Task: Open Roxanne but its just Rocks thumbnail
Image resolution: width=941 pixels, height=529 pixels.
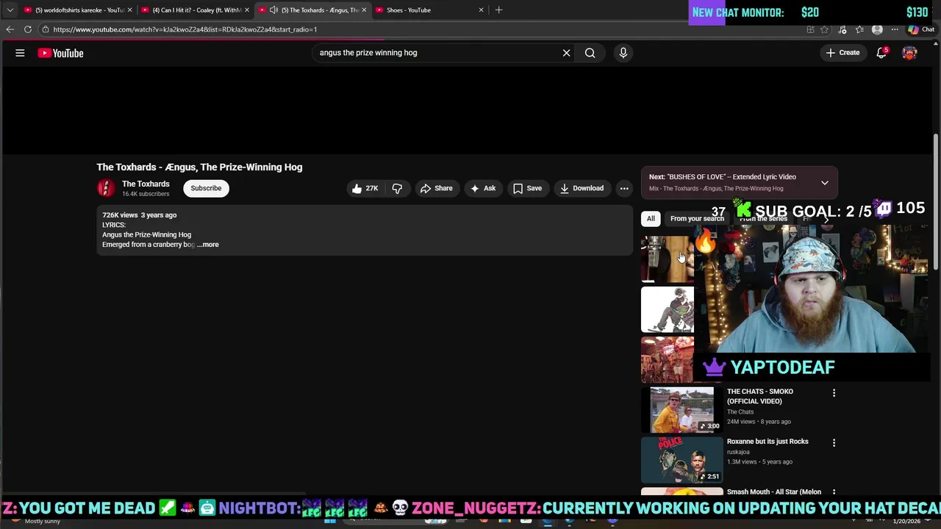Action: 681,459
